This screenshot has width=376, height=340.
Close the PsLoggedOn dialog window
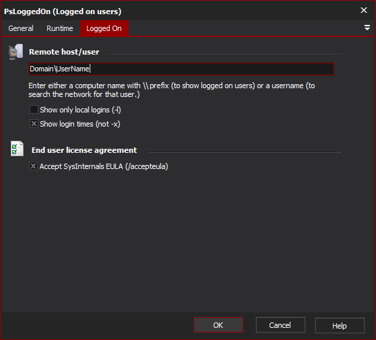363,10
